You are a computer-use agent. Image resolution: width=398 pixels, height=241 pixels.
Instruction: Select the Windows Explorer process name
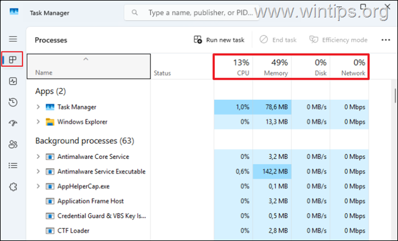[82, 122]
